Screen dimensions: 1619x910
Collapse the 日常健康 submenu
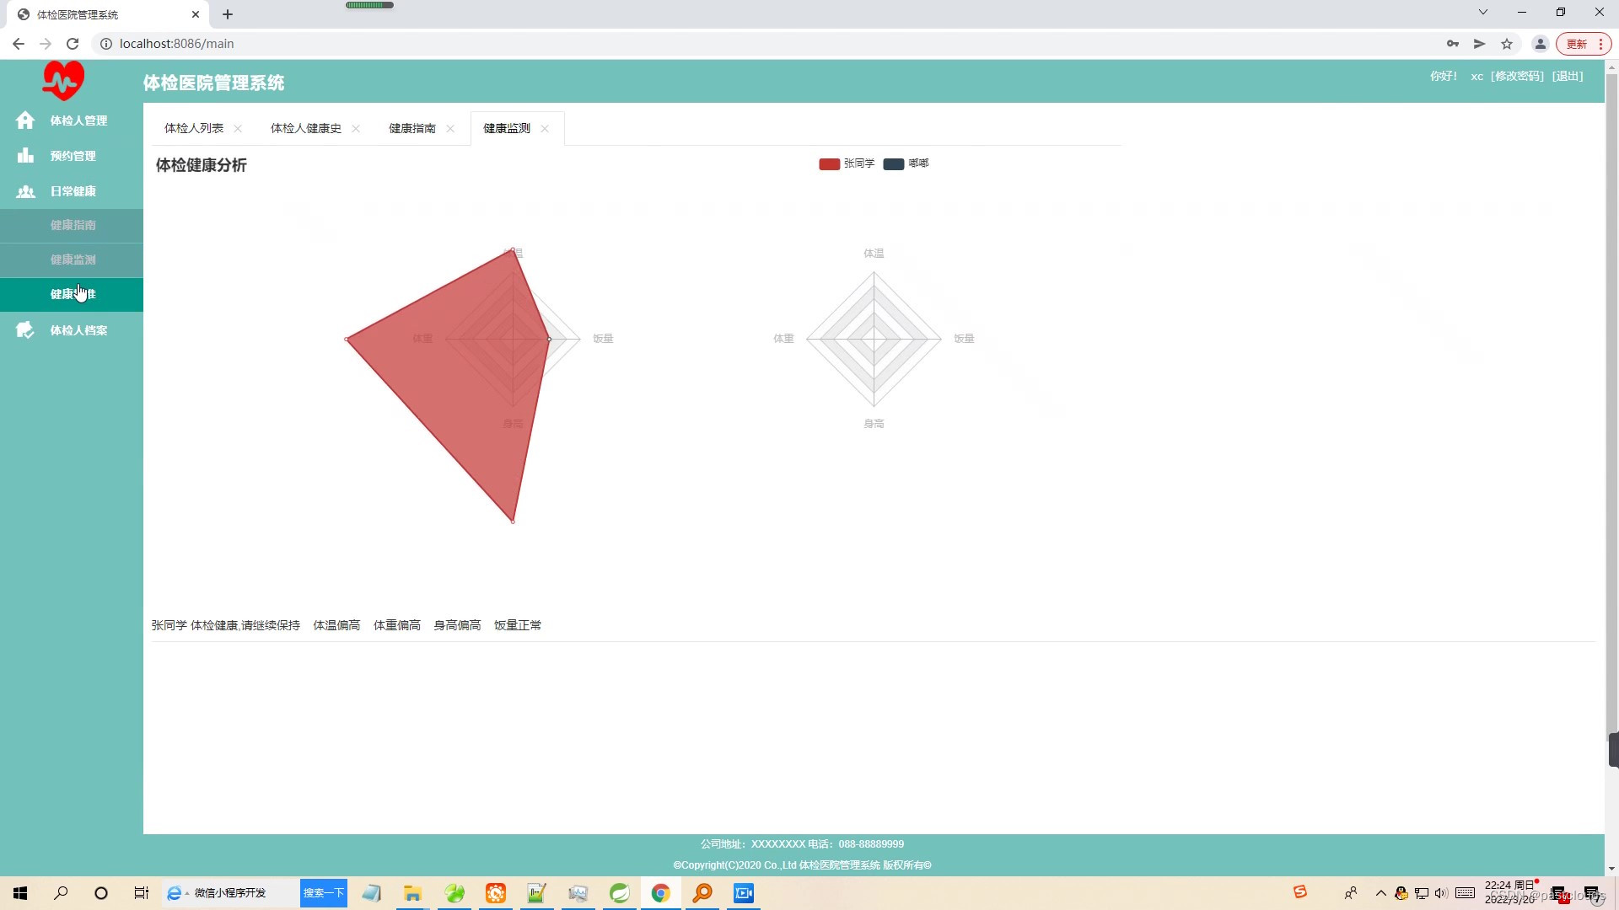pyautogui.click(x=73, y=191)
